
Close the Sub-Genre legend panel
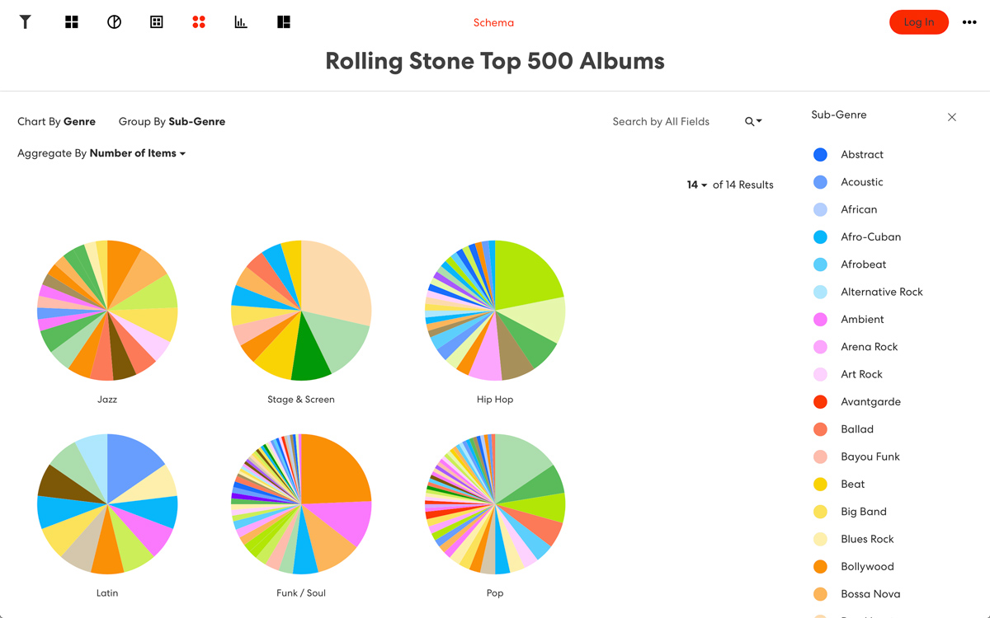click(x=952, y=117)
